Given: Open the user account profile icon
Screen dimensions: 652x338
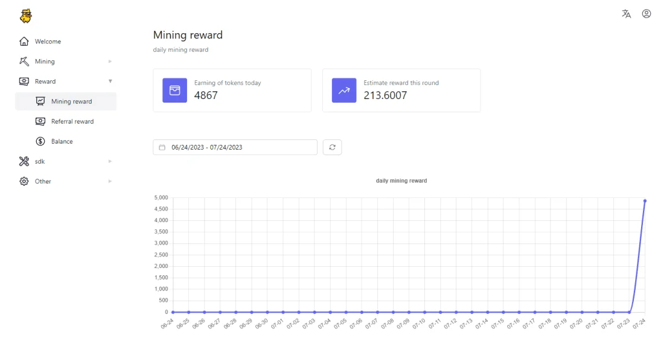Looking at the screenshot, I should click(646, 14).
